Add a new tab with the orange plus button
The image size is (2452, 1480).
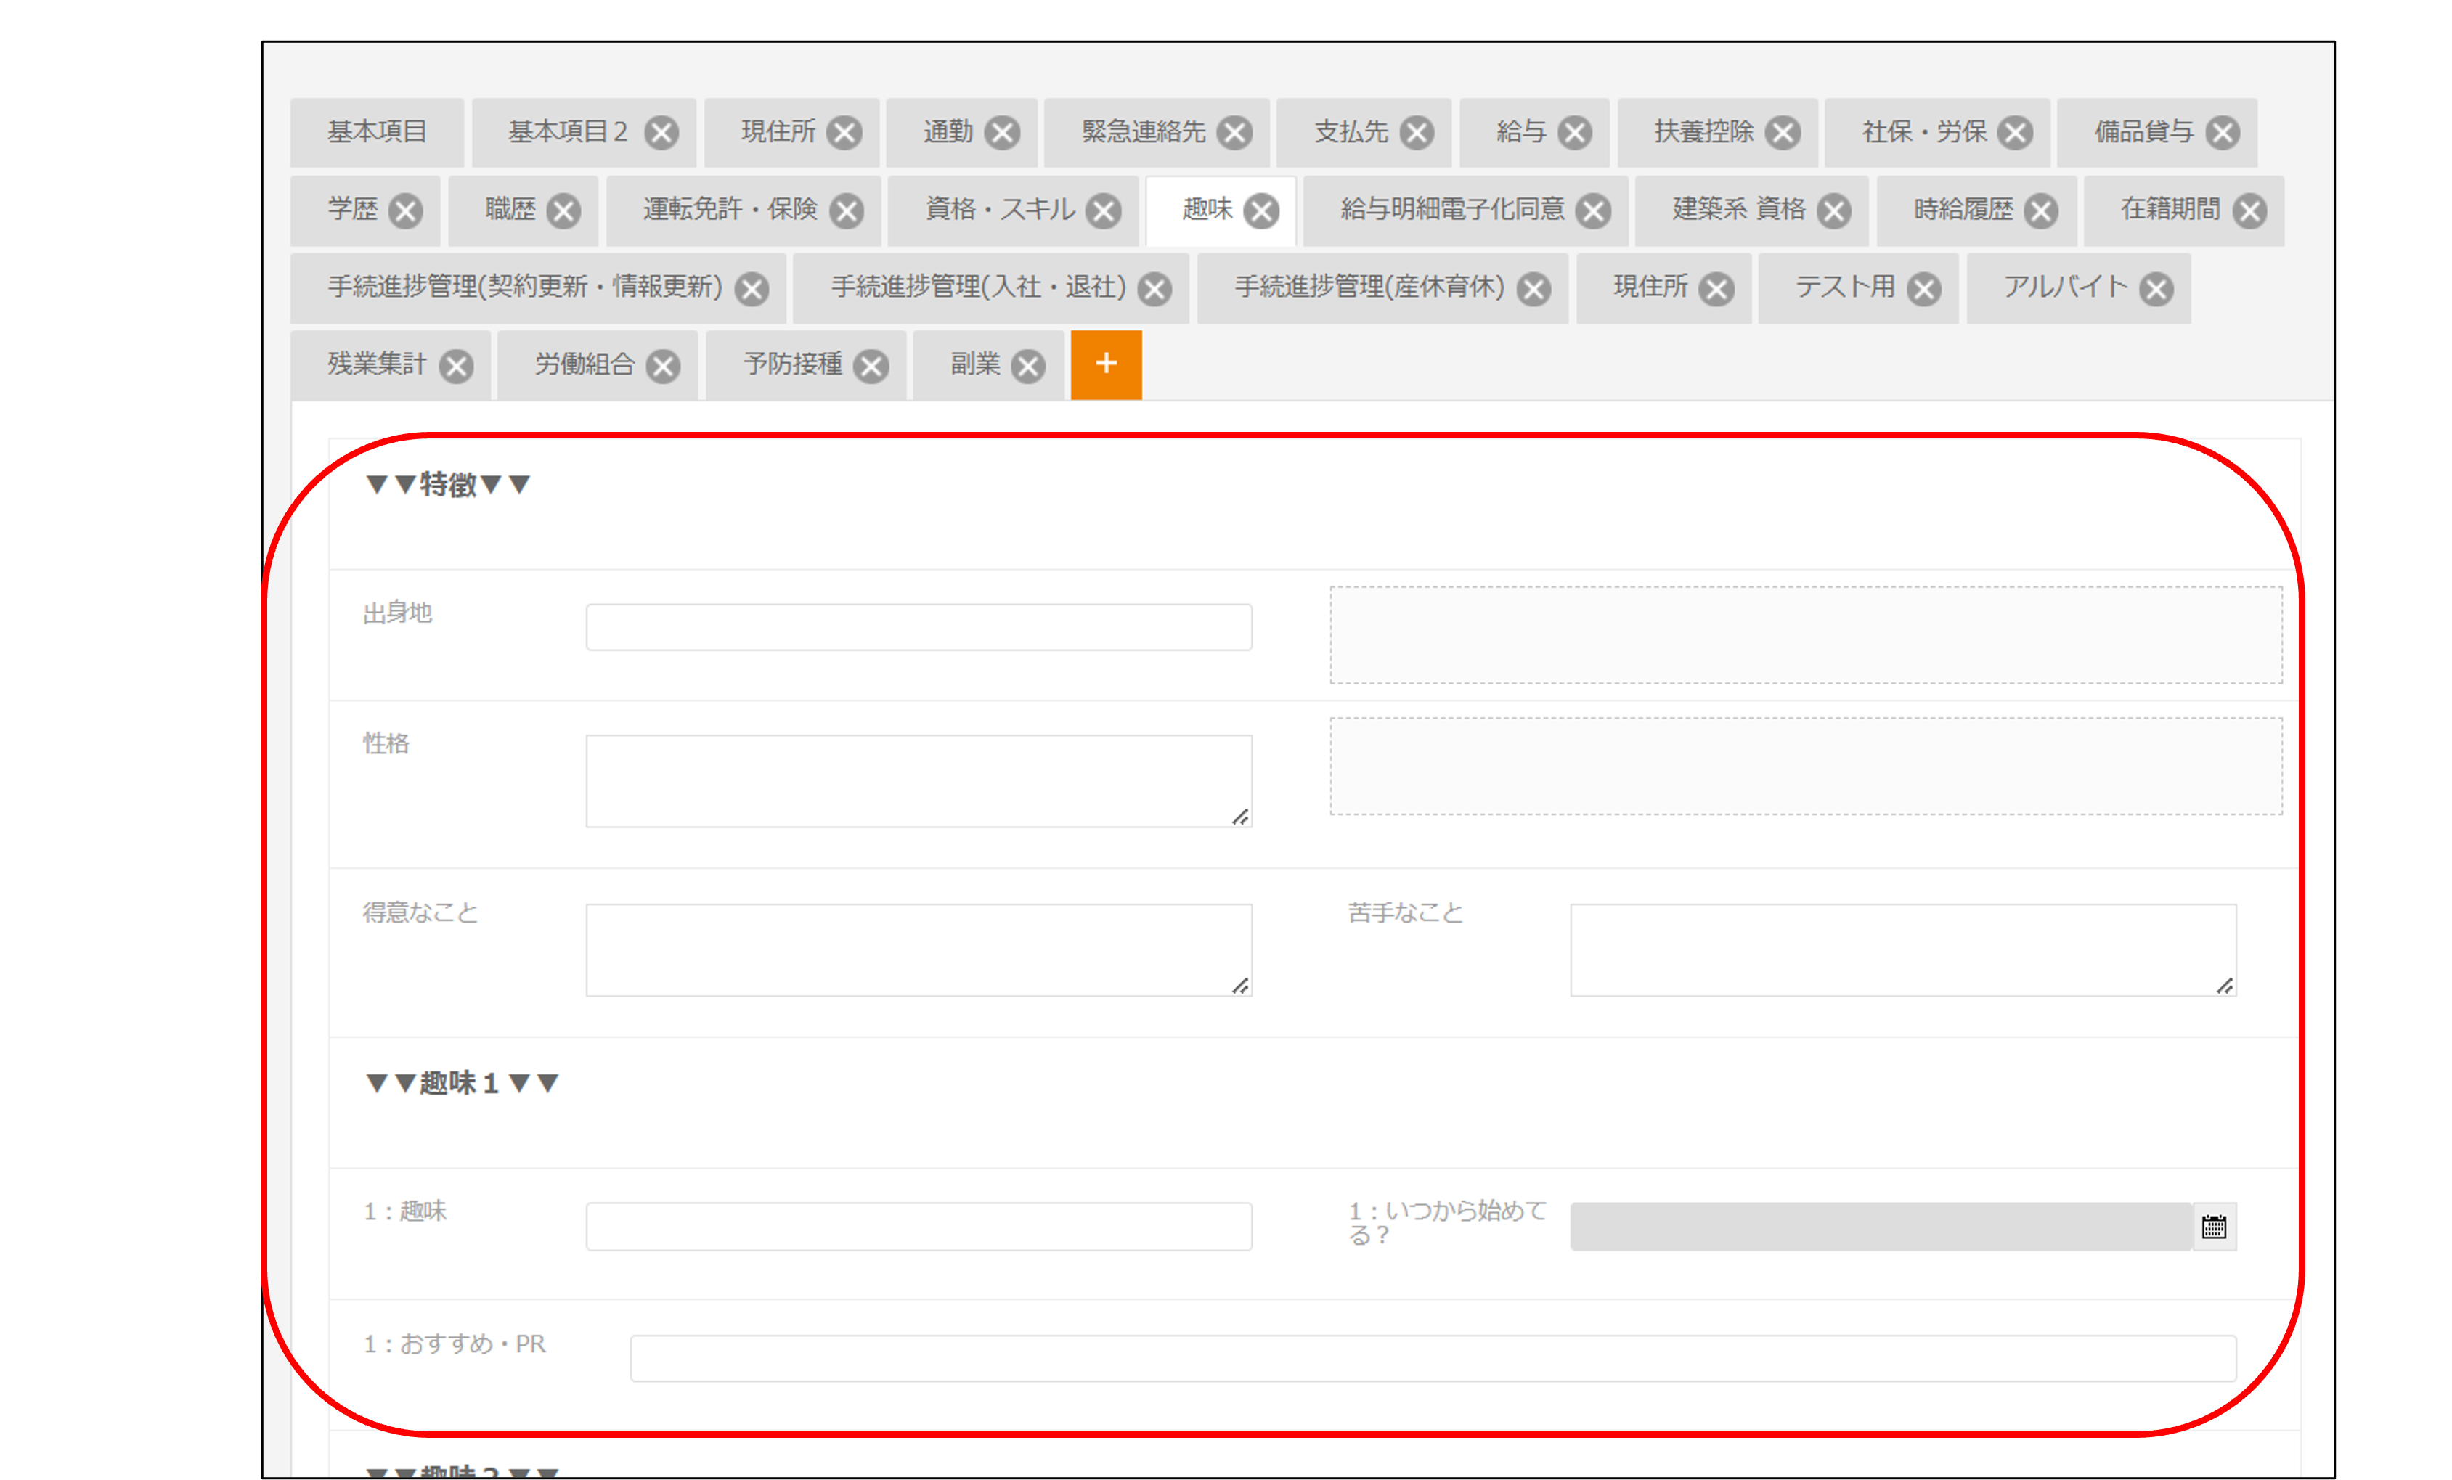1106,364
